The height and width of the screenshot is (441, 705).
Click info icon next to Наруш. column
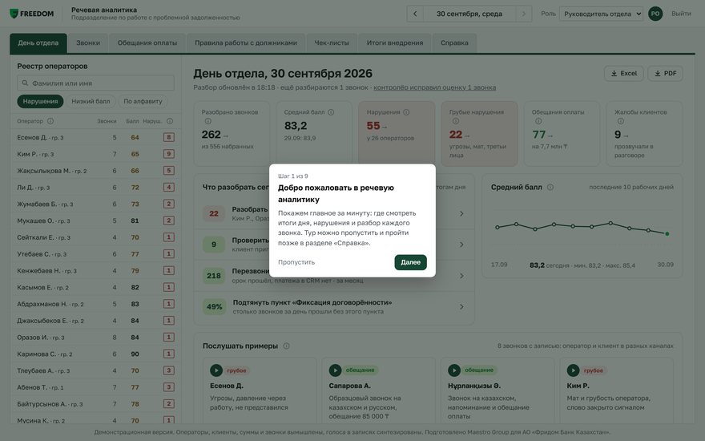[x=170, y=121]
